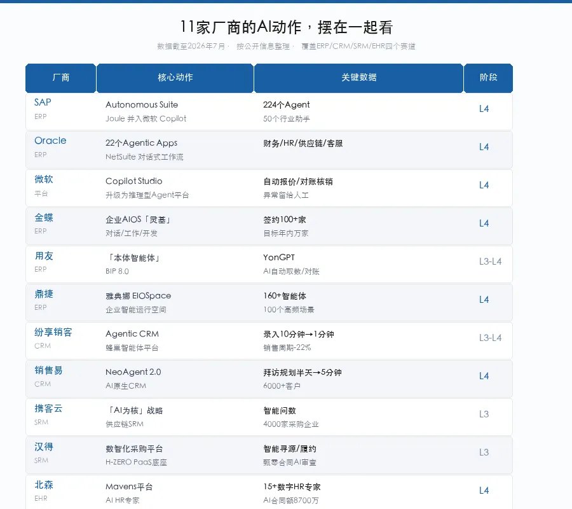
Task: Click 对话/工作/开发 text
Action: [132, 234]
